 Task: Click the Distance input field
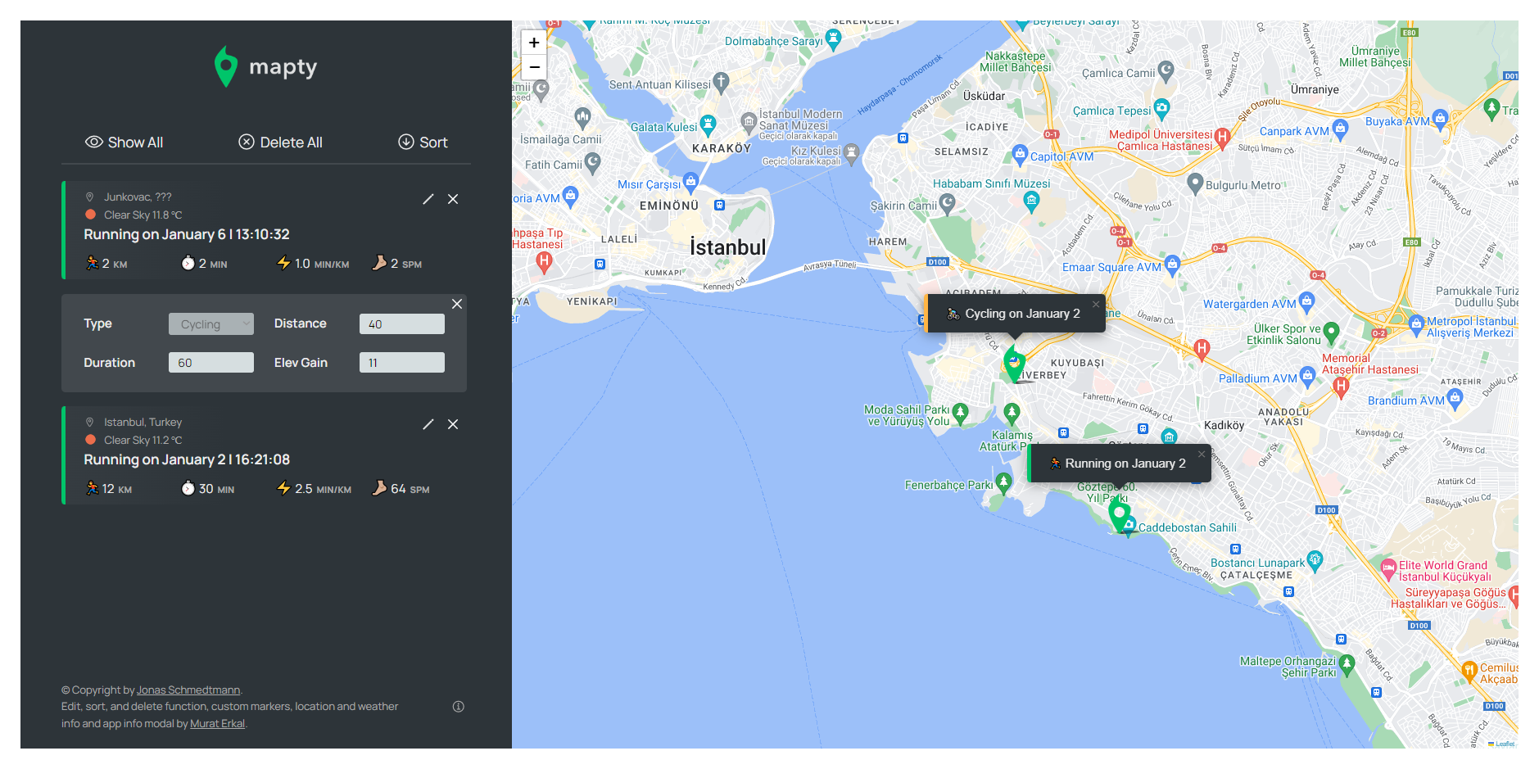402,323
